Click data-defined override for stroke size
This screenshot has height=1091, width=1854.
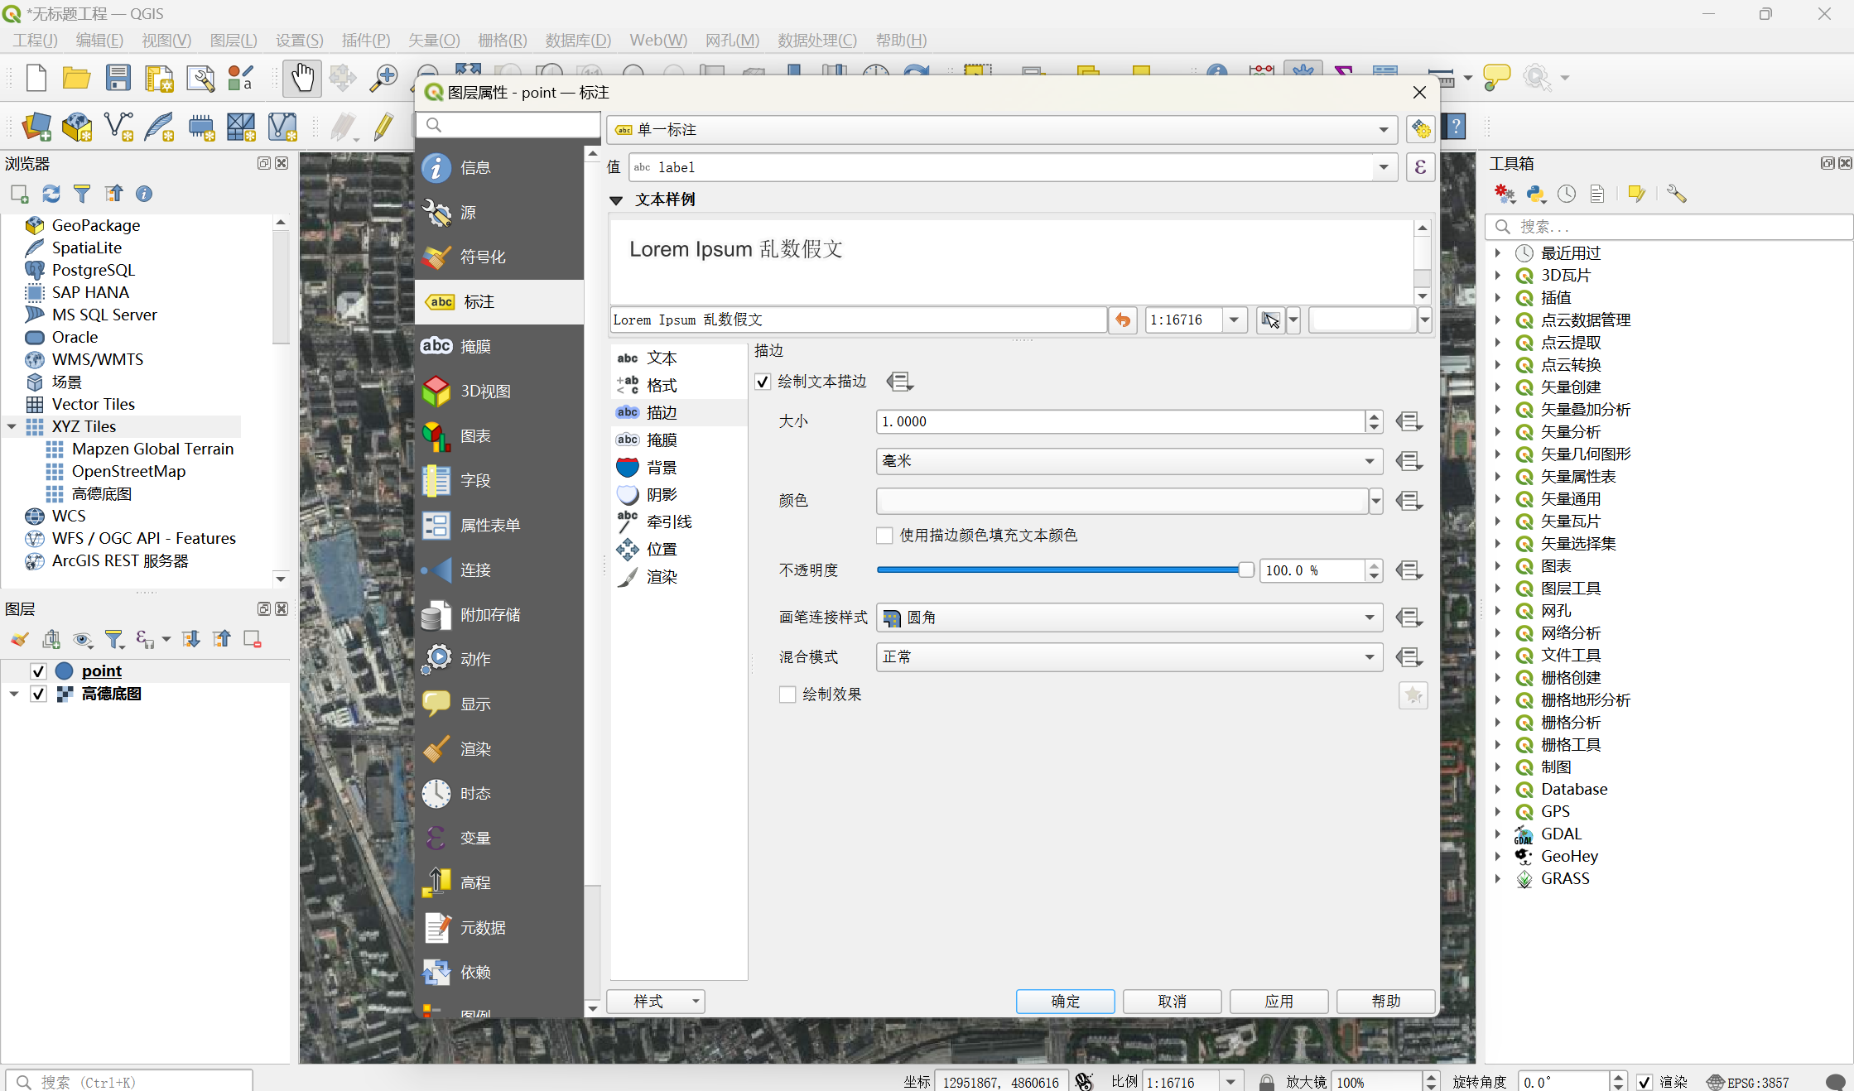tap(1409, 421)
